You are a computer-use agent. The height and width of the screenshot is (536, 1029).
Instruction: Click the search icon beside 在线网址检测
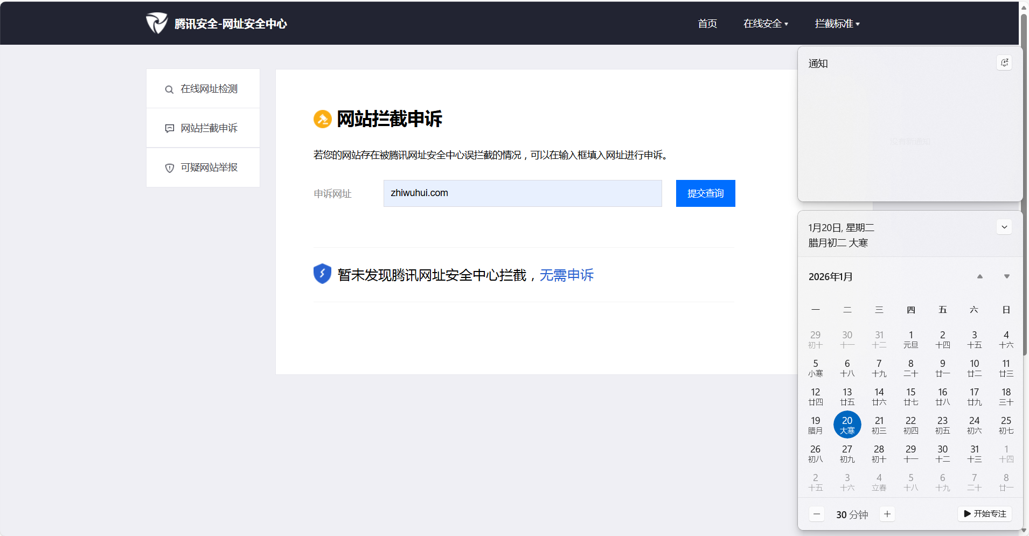pyautogui.click(x=169, y=89)
